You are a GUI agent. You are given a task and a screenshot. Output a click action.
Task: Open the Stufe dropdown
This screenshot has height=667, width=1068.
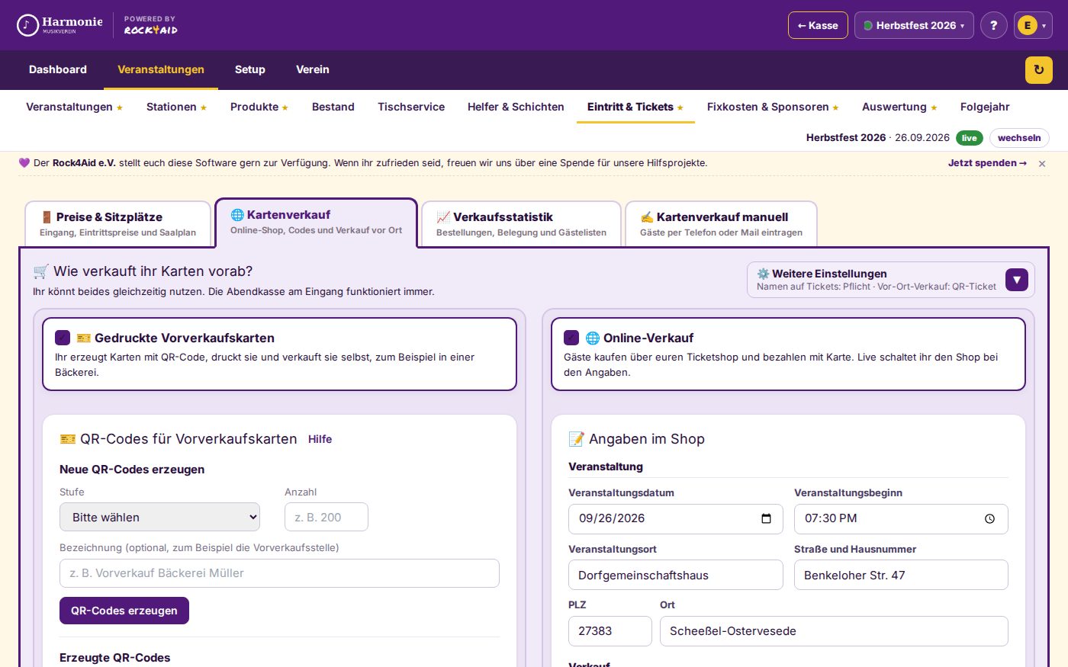159,517
